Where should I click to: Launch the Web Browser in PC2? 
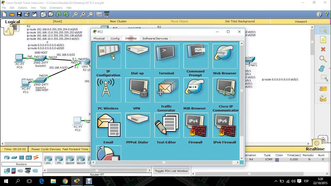pyautogui.click(x=225, y=56)
